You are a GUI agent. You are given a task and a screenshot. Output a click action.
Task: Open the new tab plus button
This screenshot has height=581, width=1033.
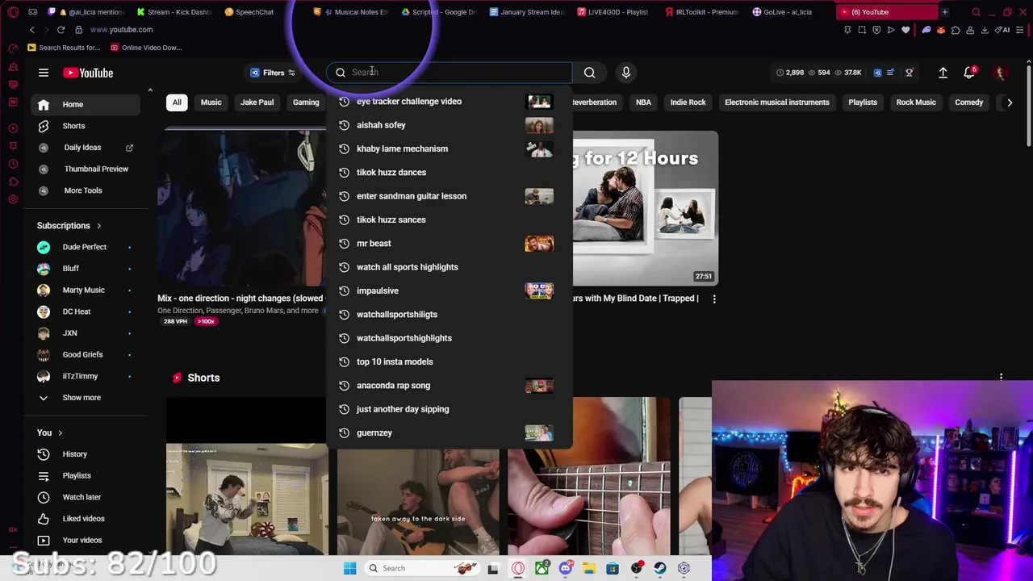[944, 12]
